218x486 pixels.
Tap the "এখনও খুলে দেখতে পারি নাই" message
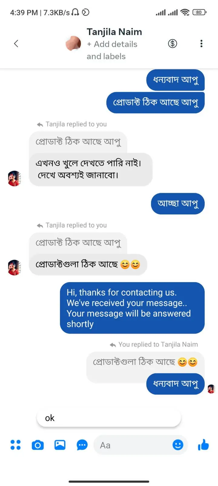pyautogui.click(x=91, y=169)
